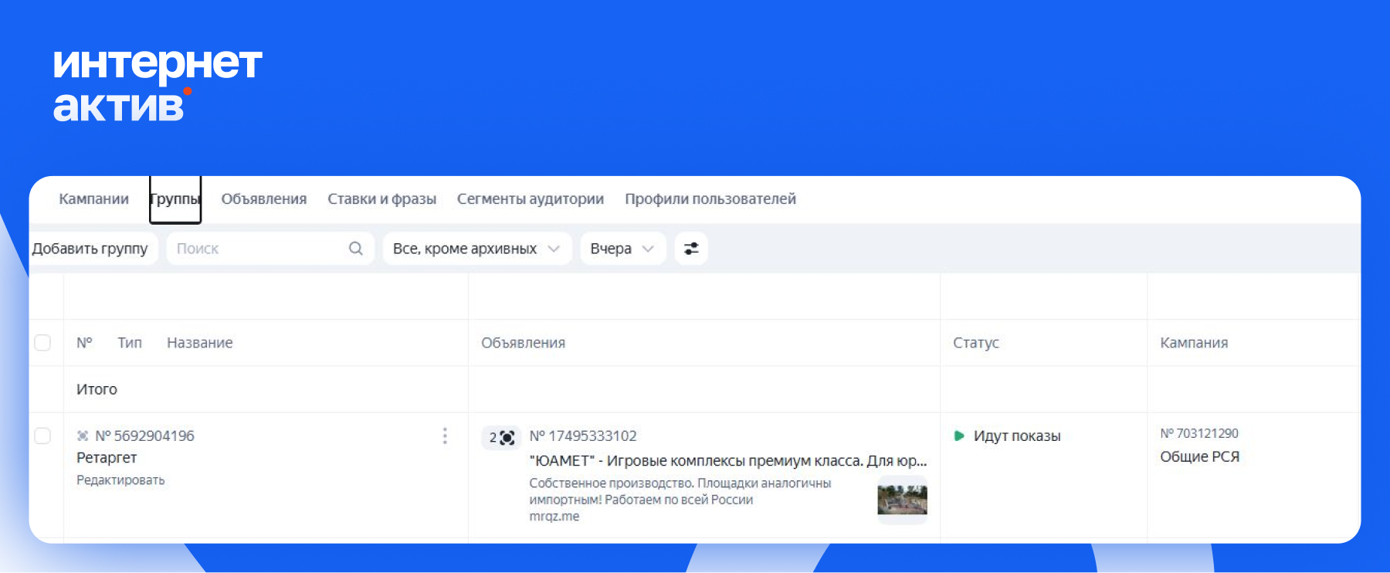
Task: Click the ads count badge showing 2
Action: click(x=501, y=438)
